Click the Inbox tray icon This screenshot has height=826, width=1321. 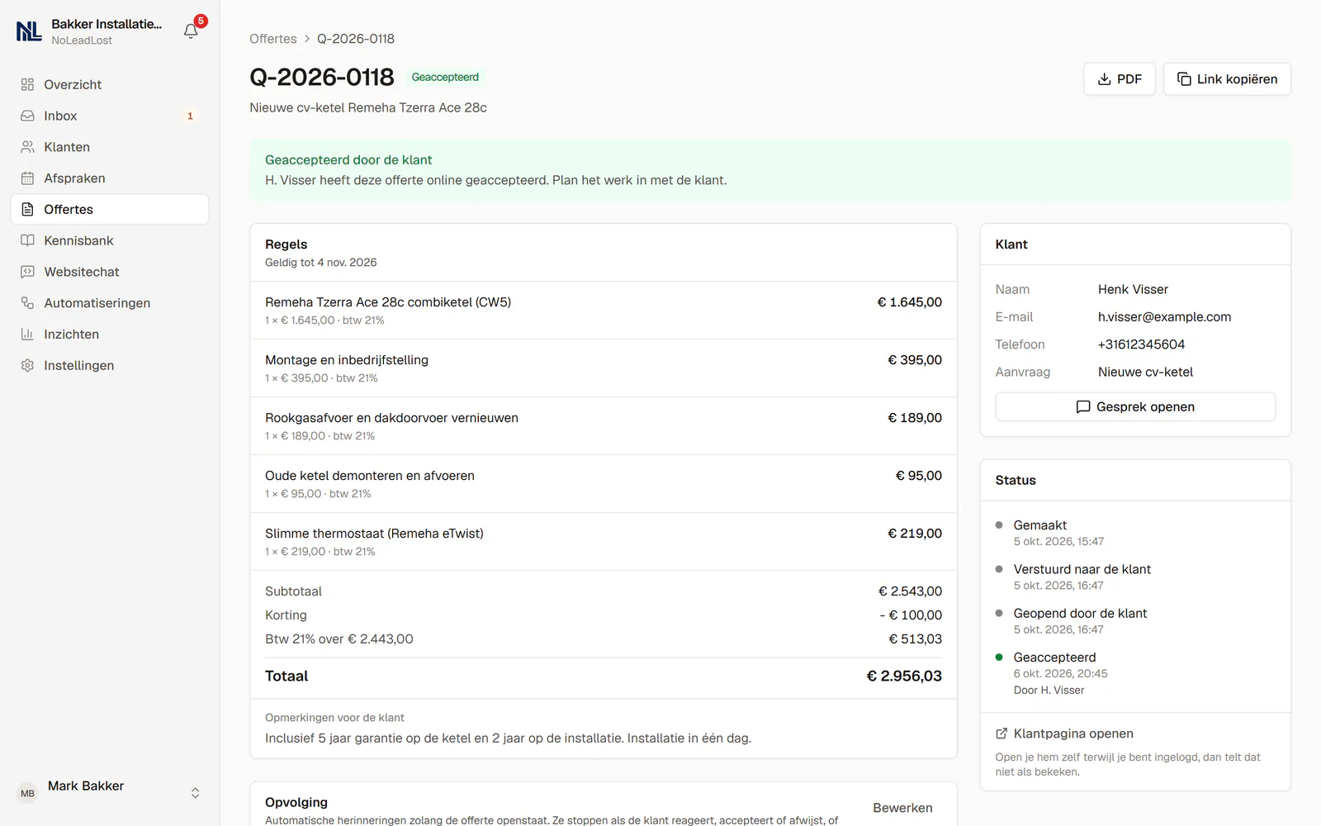tap(27, 116)
